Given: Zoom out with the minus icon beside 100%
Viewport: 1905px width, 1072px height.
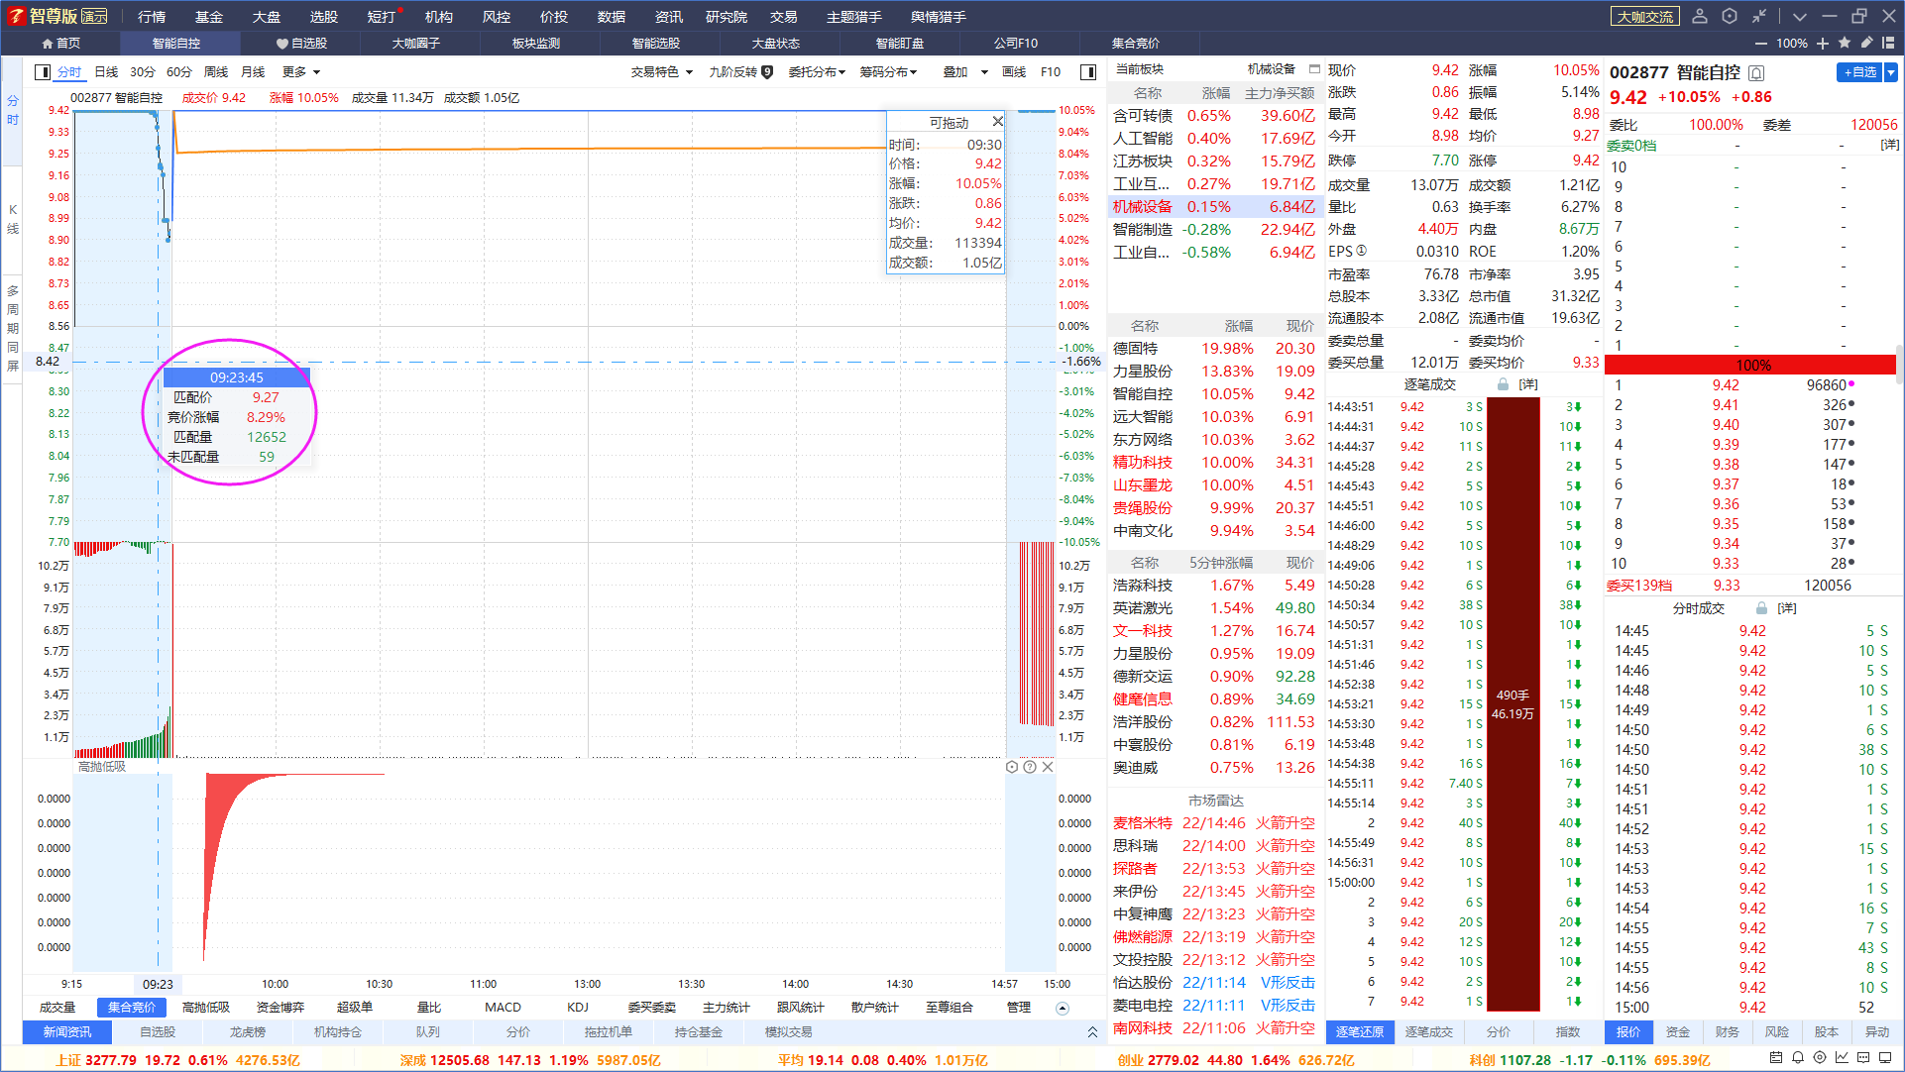Looking at the screenshot, I should pyautogui.click(x=1760, y=44).
